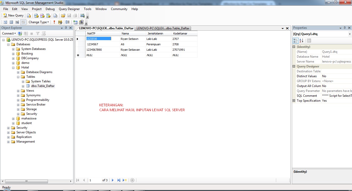Viewport: 352px width, 191px height.
Task: Click the Refresh icon in Object Explorer
Action: click(x=43, y=33)
